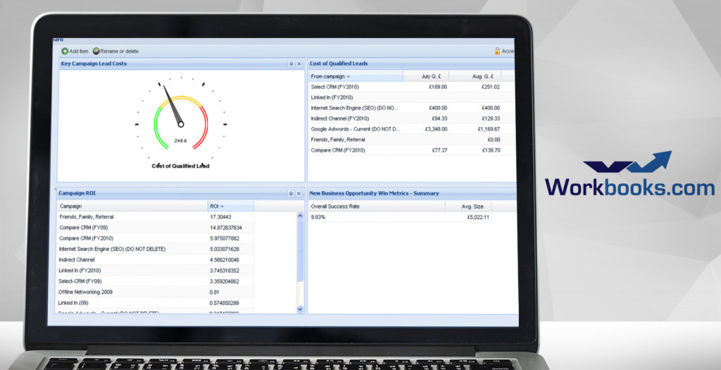Click the Cost of Qualified Lead gauge label
Viewport: 721px width, 370px height.
click(180, 166)
